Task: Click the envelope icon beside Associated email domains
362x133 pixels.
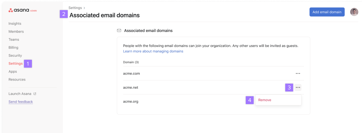Action: (x=119, y=31)
